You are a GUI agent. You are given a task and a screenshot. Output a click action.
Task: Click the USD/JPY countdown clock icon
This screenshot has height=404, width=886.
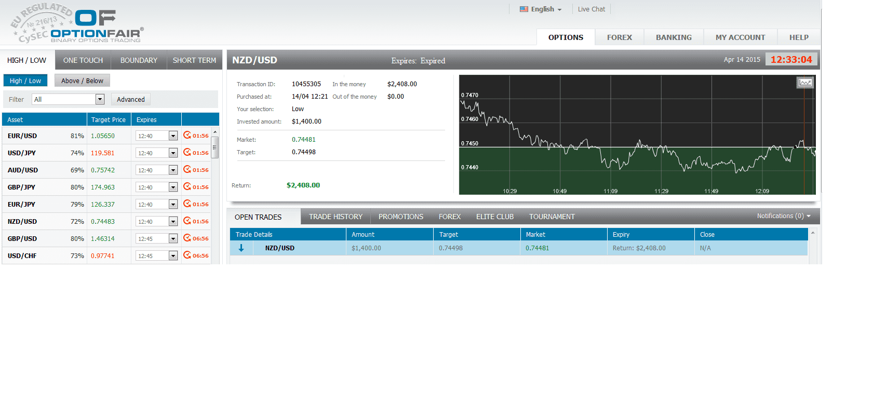[187, 153]
